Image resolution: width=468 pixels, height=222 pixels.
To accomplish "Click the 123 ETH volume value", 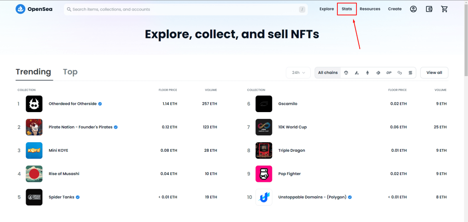I will click(x=210, y=127).
